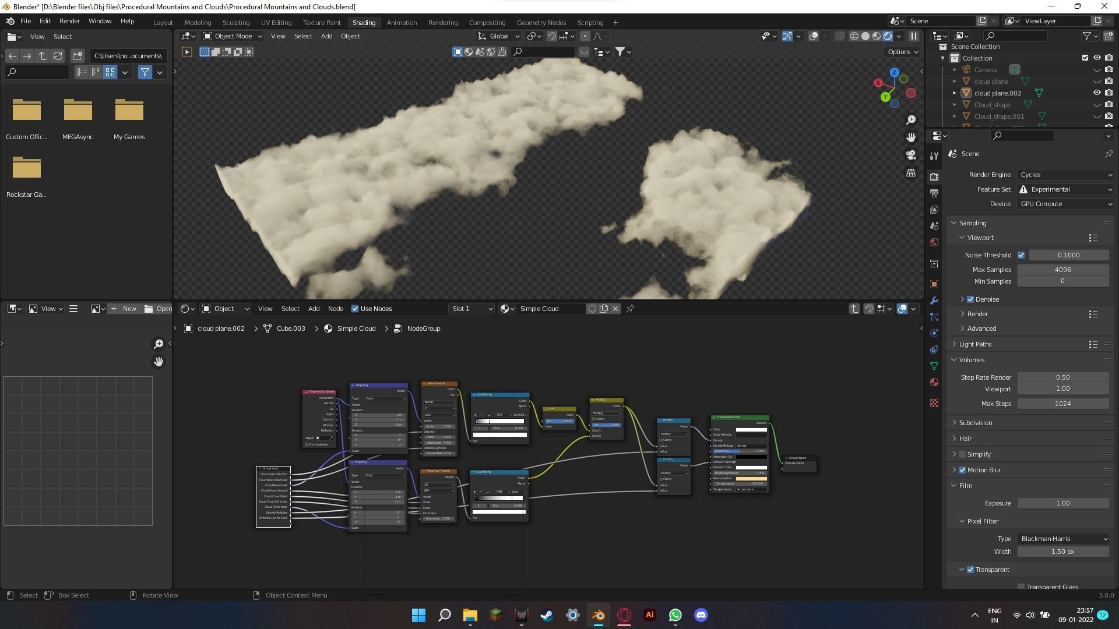
Task: Open the Modifiers wrench tab icon
Action: 934,301
